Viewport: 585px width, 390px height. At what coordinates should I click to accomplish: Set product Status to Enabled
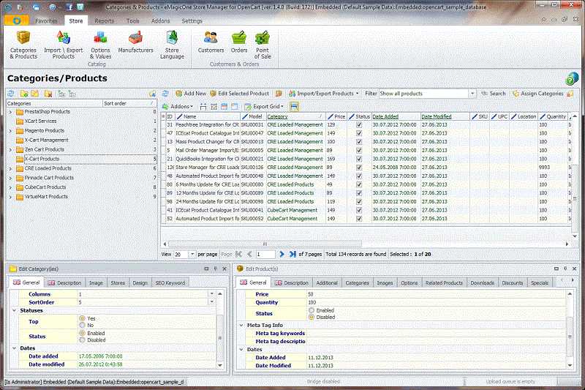coord(312,310)
